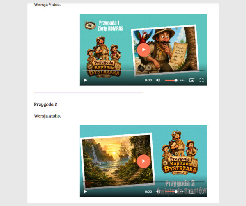
Task: Mute the Przygoda 2 player speaker icon
Action: (158, 192)
